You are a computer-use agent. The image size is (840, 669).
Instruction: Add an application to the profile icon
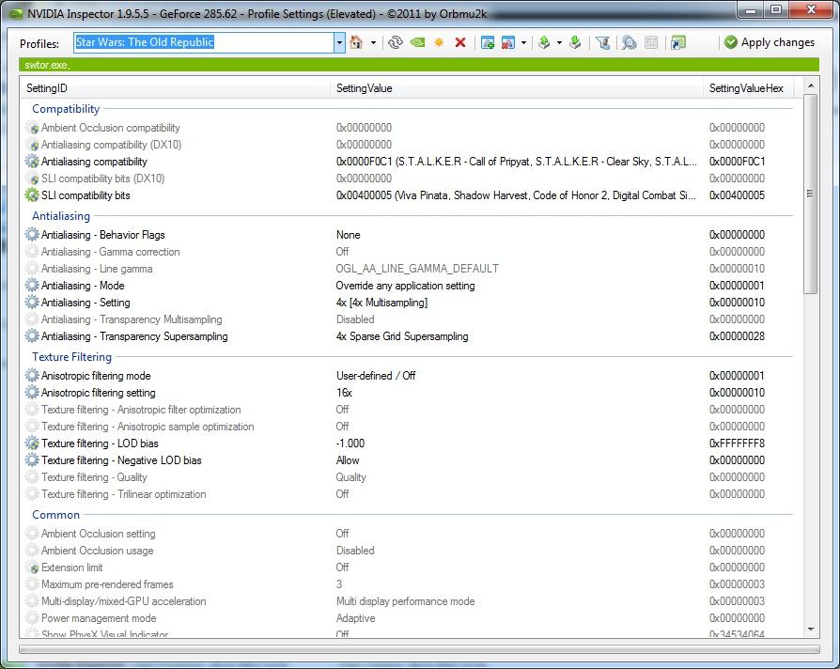click(488, 42)
